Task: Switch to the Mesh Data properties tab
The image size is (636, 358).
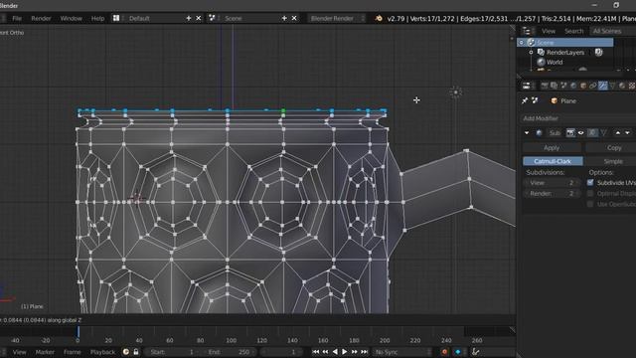Action: point(612,86)
